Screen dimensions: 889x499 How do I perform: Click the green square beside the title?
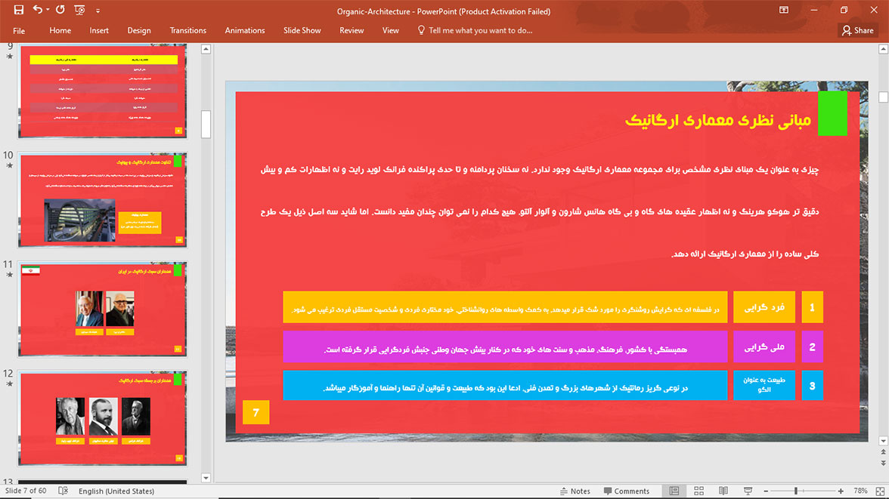click(x=832, y=113)
